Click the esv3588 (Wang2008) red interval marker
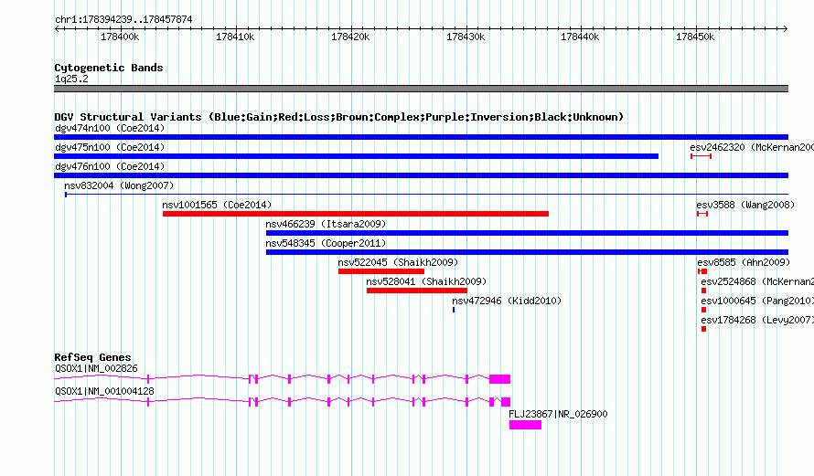The image size is (814, 476). point(702,214)
